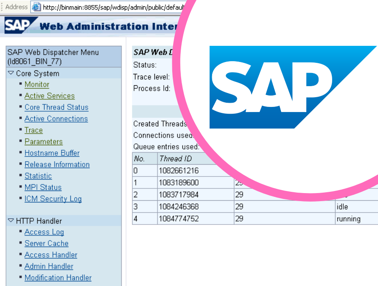Open the MPI Status link
Image resolution: width=378 pixels, height=286 pixels.
tap(43, 188)
